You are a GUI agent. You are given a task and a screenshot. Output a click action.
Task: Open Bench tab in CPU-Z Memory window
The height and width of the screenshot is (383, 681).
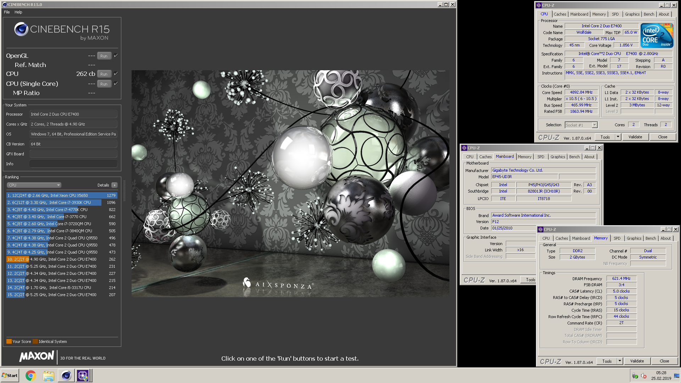(x=651, y=238)
